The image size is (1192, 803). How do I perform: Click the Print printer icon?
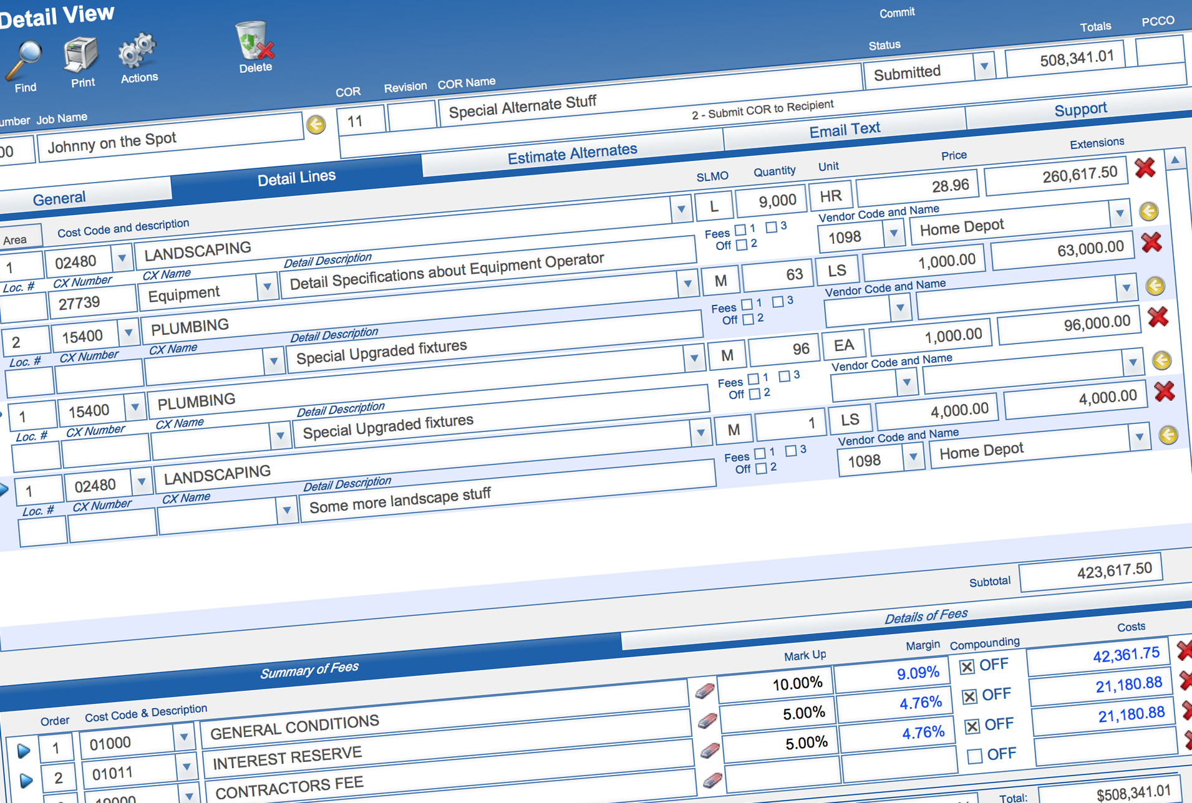pyautogui.click(x=80, y=55)
